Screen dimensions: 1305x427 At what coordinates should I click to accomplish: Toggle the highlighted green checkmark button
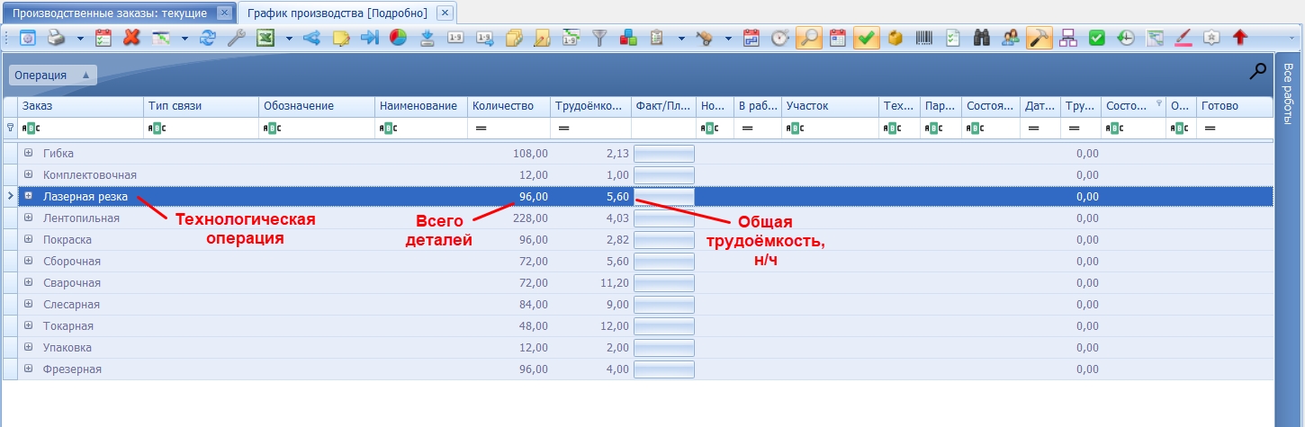tap(866, 38)
